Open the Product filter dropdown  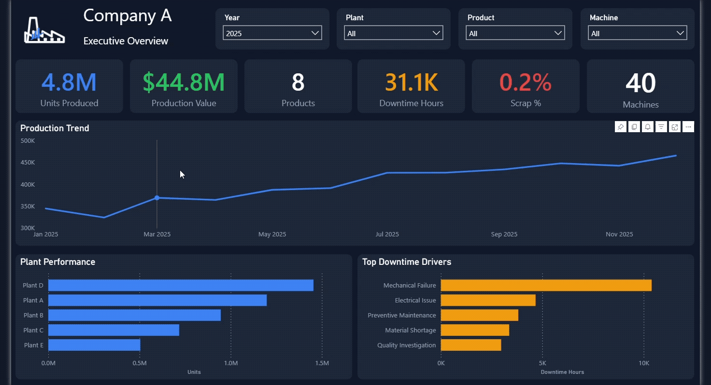515,33
